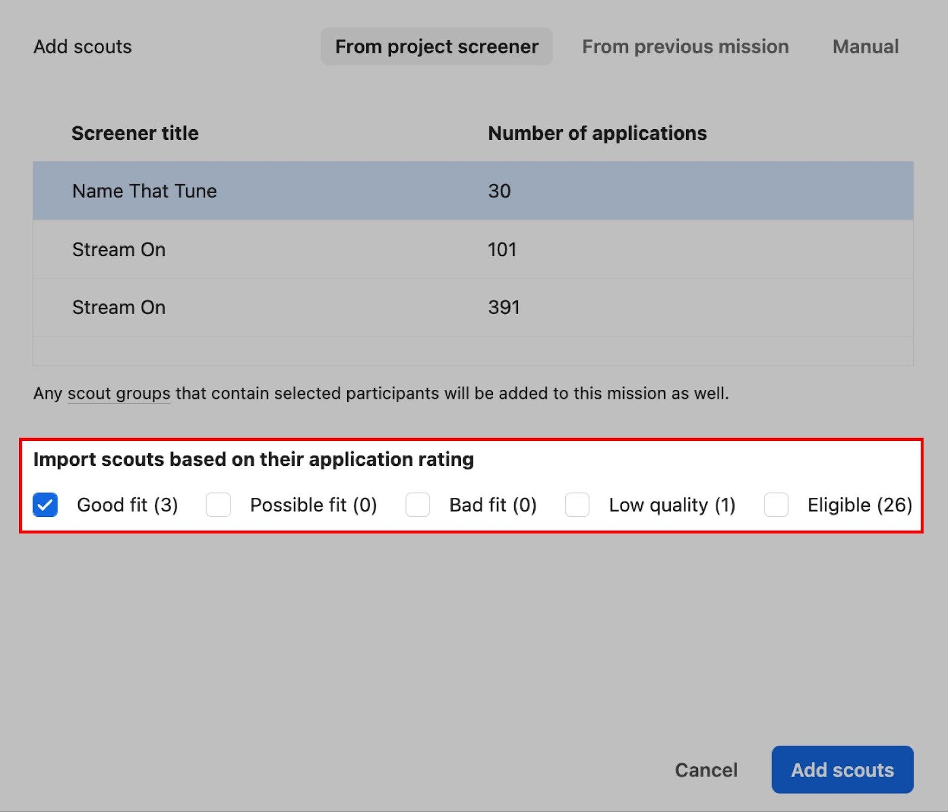Tick the Bad fit checkbox
Image resolution: width=948 pixels, height=812 pixels.
point(418,505)
